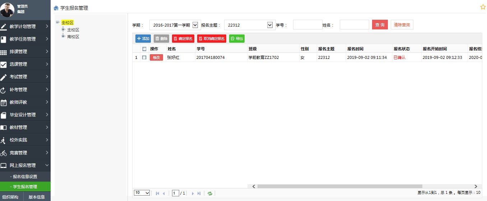Select the 全校区 tree label
The width and height of the screenshot is (487, 201).
click(x=68, y=23)
